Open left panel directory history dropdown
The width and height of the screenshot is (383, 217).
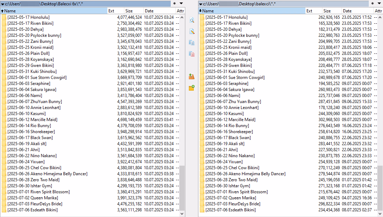181,4
